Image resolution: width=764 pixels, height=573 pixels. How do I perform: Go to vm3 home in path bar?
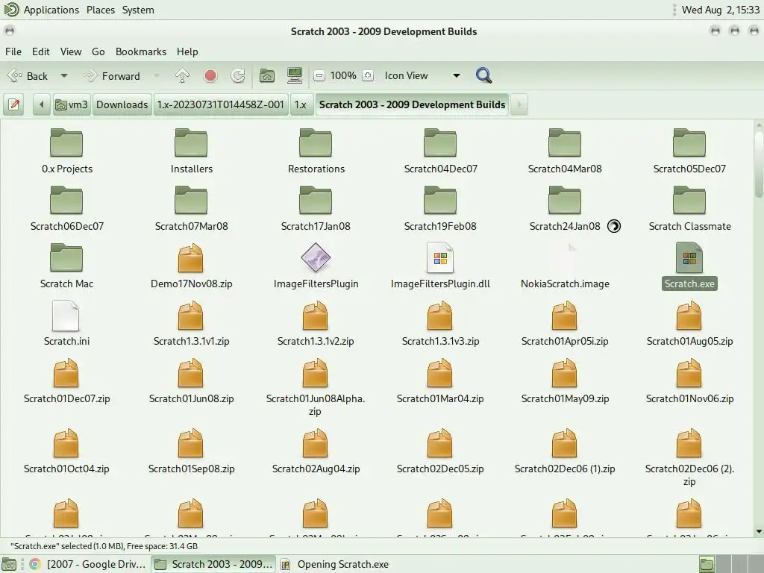click(x=72, y=104)
